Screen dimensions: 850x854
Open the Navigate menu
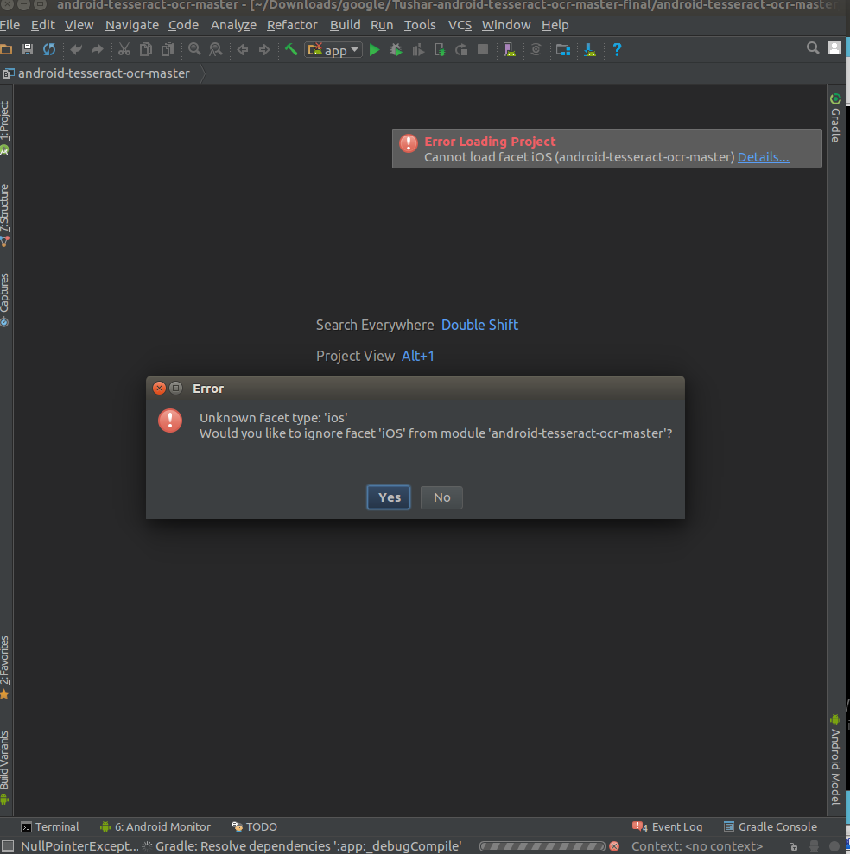pos(132,25)
